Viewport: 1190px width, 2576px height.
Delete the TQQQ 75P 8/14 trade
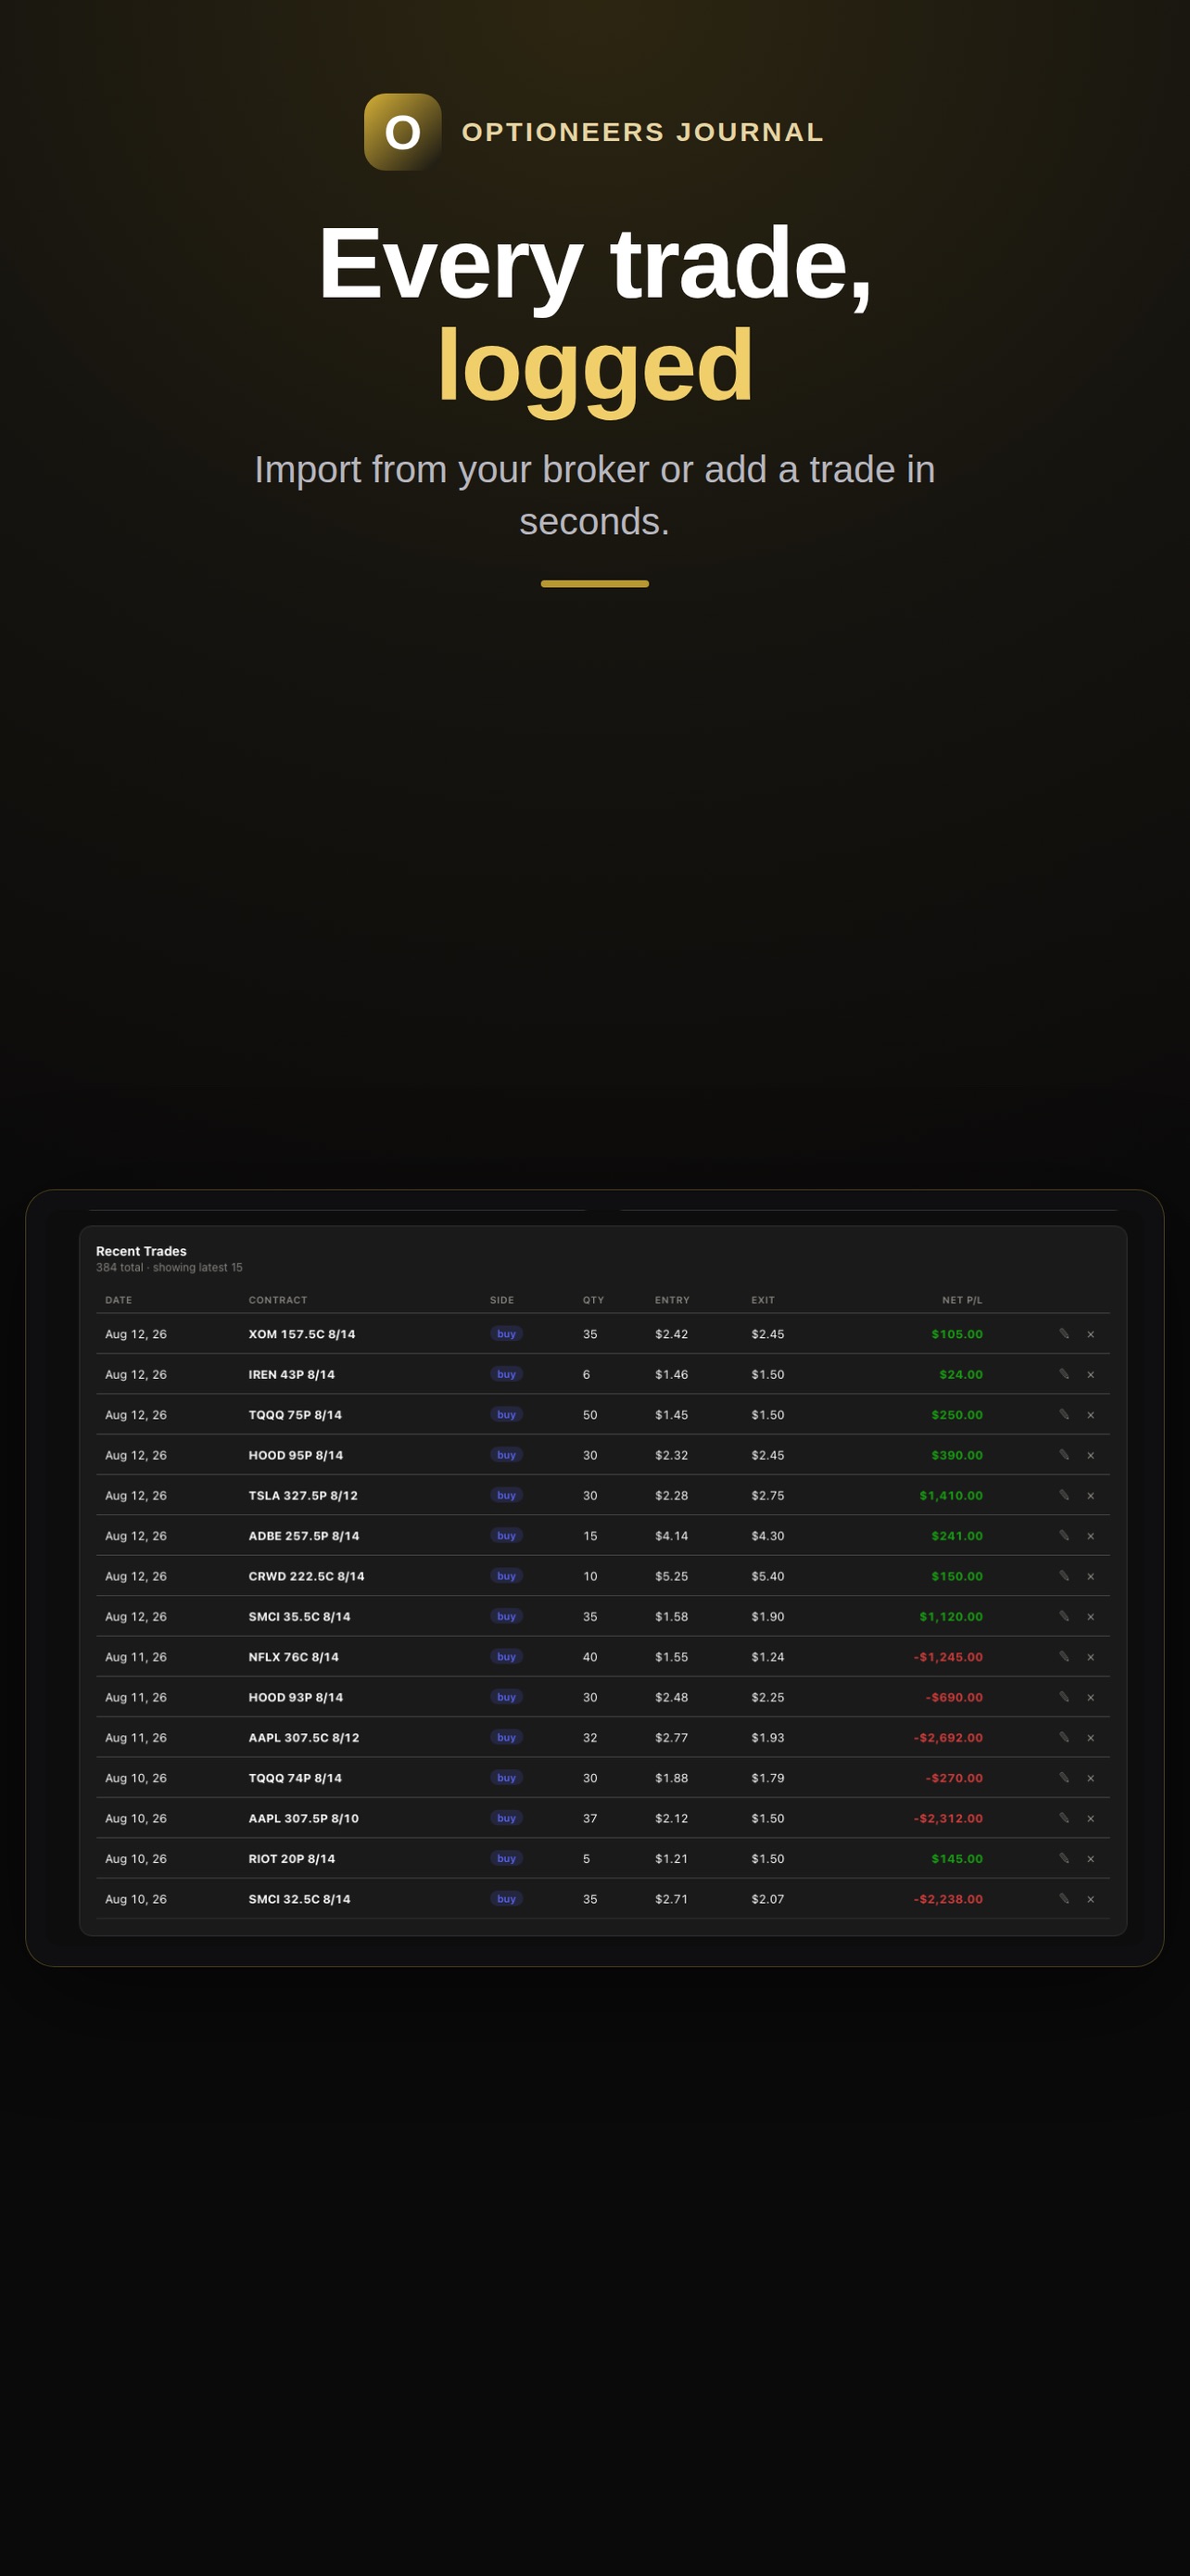pyautogui.click(x=1091, y=1415)
